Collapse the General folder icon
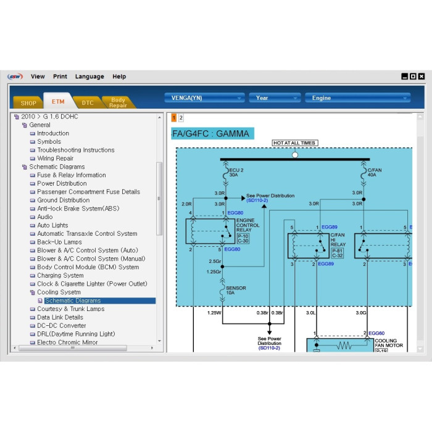 point(25,125)
